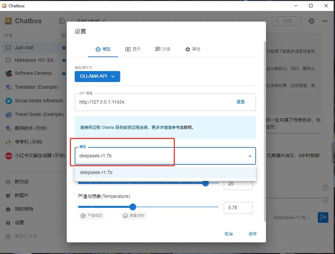Open the deepseek-r1:7b model switcher near send
Image resolution: width=335 pixels, height=254 pixels.
click(x=292, y=217)
